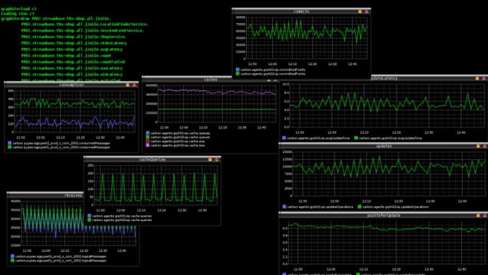Image resolution: width=488 pixels, height=275 pixels.
Task: Click the jinIn.avgLatency metric line
Action: (x=72, y=49)
